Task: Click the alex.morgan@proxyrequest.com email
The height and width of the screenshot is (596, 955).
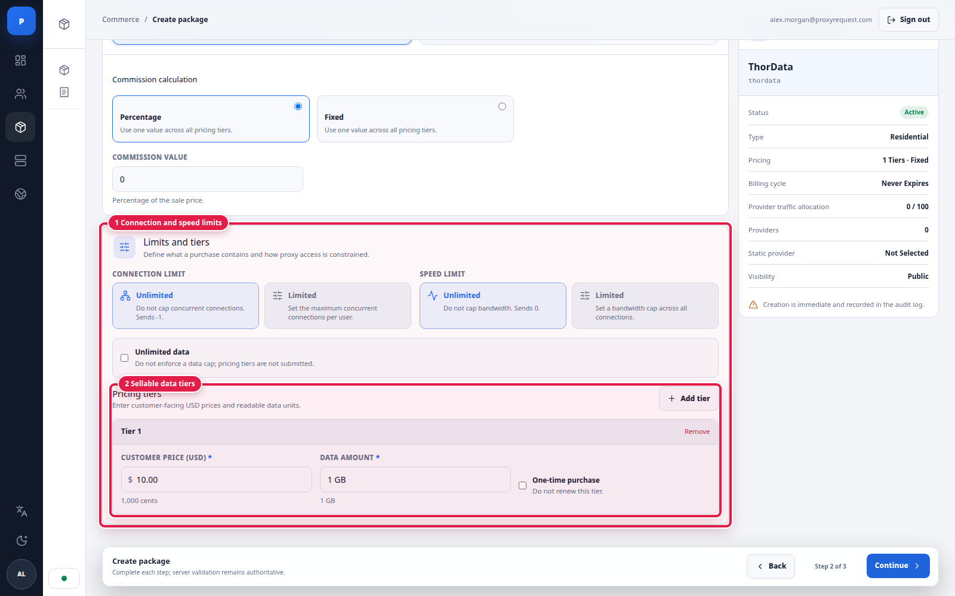Action: pyautogui.click(x=821, y=20)
